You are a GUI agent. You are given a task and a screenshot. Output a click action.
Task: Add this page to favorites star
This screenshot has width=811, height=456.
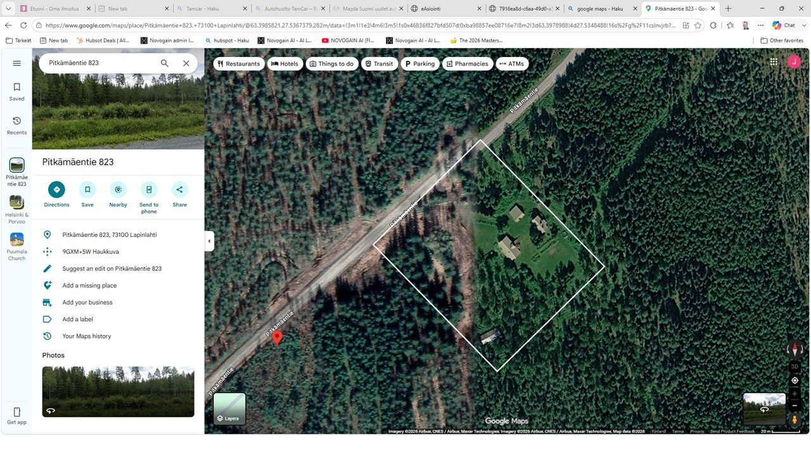[698, 25]
